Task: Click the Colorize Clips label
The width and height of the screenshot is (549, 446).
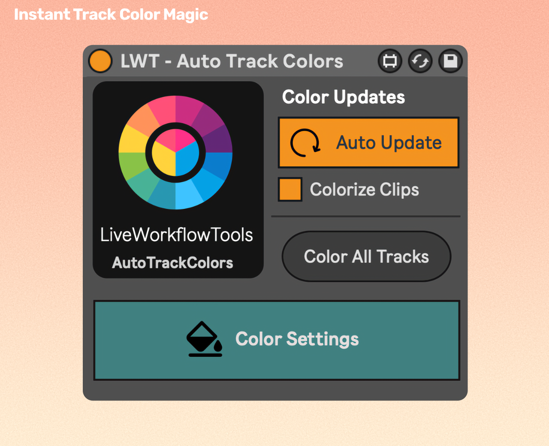Action: [x=364, y=190]
